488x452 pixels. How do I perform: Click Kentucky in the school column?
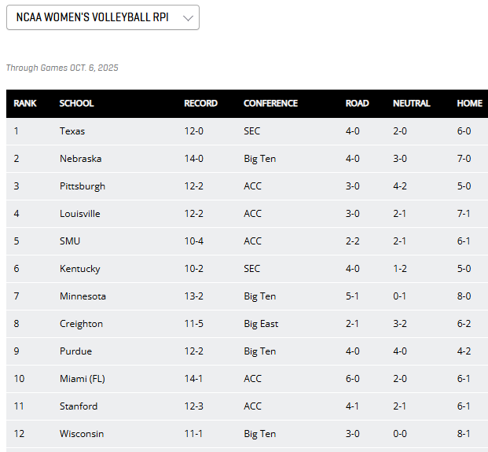point(80,269)
